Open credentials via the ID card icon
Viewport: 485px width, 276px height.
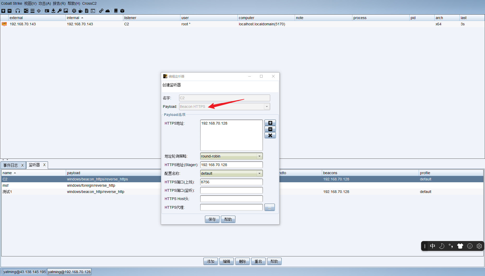tap(47, 11)
